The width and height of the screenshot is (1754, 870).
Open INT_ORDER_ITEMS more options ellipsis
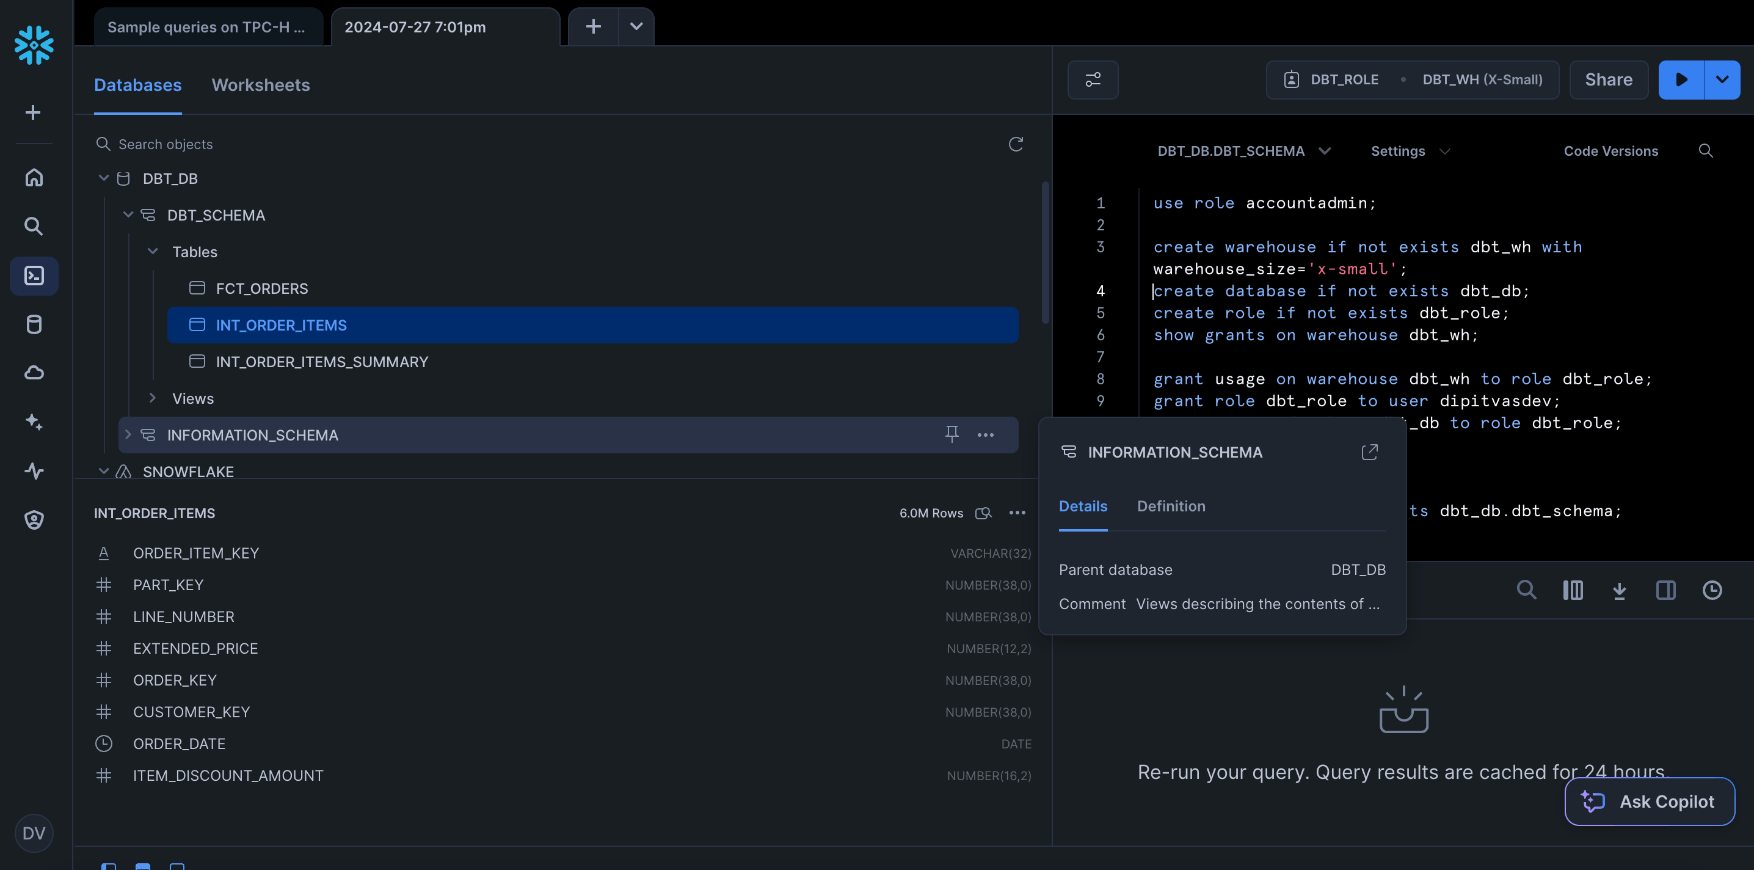(1017, 513)
